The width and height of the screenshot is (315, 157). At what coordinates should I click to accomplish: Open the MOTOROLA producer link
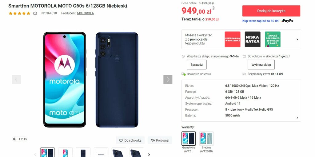(x=86, y=13)
